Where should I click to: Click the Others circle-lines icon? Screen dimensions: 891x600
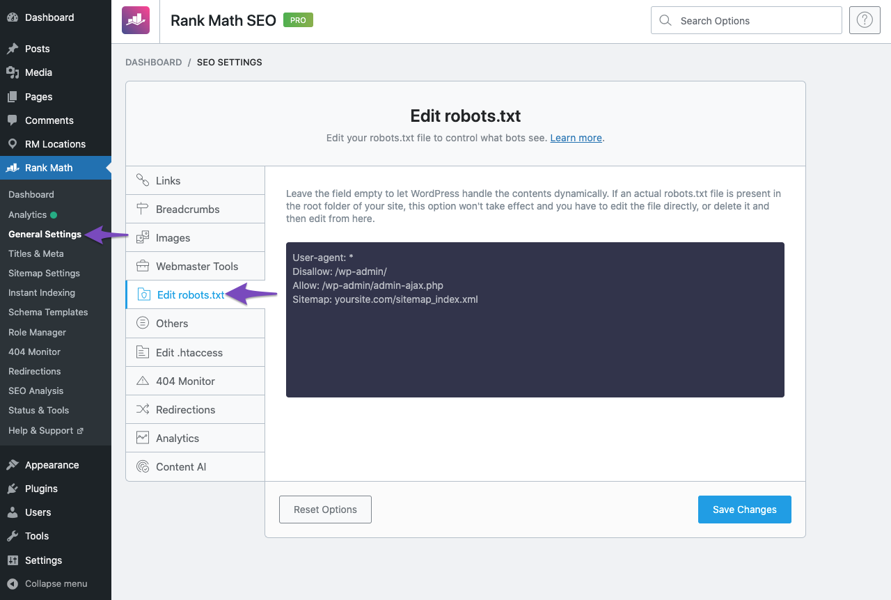(x=143, y=323)
